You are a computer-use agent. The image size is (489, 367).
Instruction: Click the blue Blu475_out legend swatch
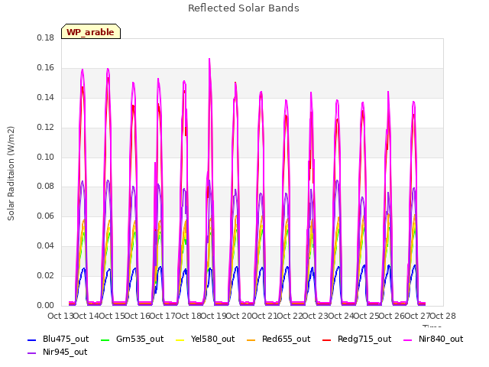(32, 339)
